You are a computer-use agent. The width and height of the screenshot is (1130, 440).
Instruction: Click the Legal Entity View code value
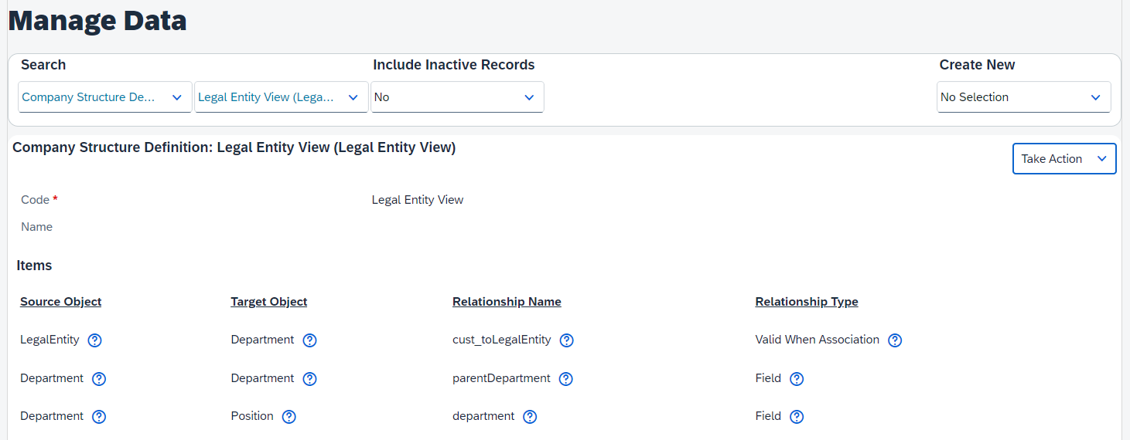[418, 200]
